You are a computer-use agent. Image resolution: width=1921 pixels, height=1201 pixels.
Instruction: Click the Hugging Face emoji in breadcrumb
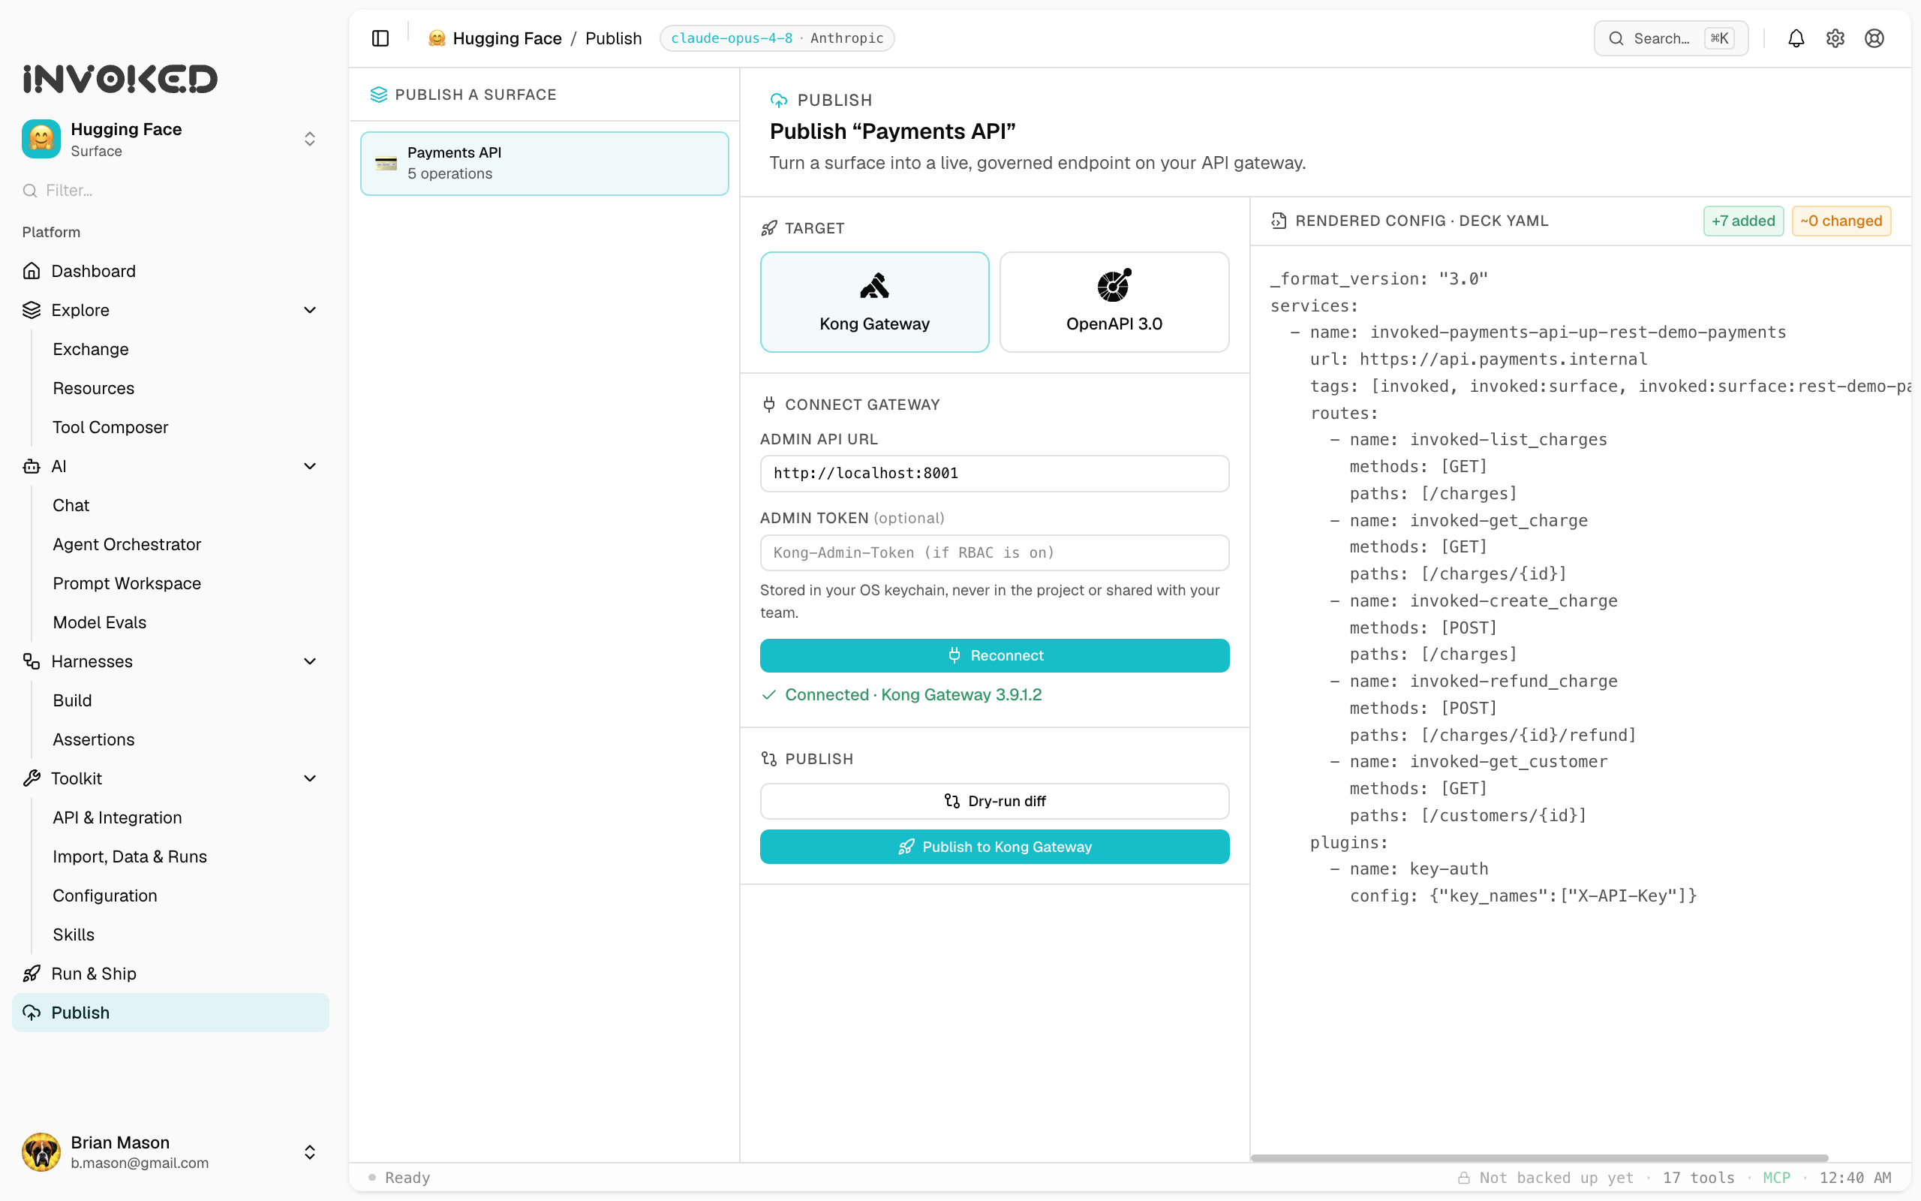point(437,38)
